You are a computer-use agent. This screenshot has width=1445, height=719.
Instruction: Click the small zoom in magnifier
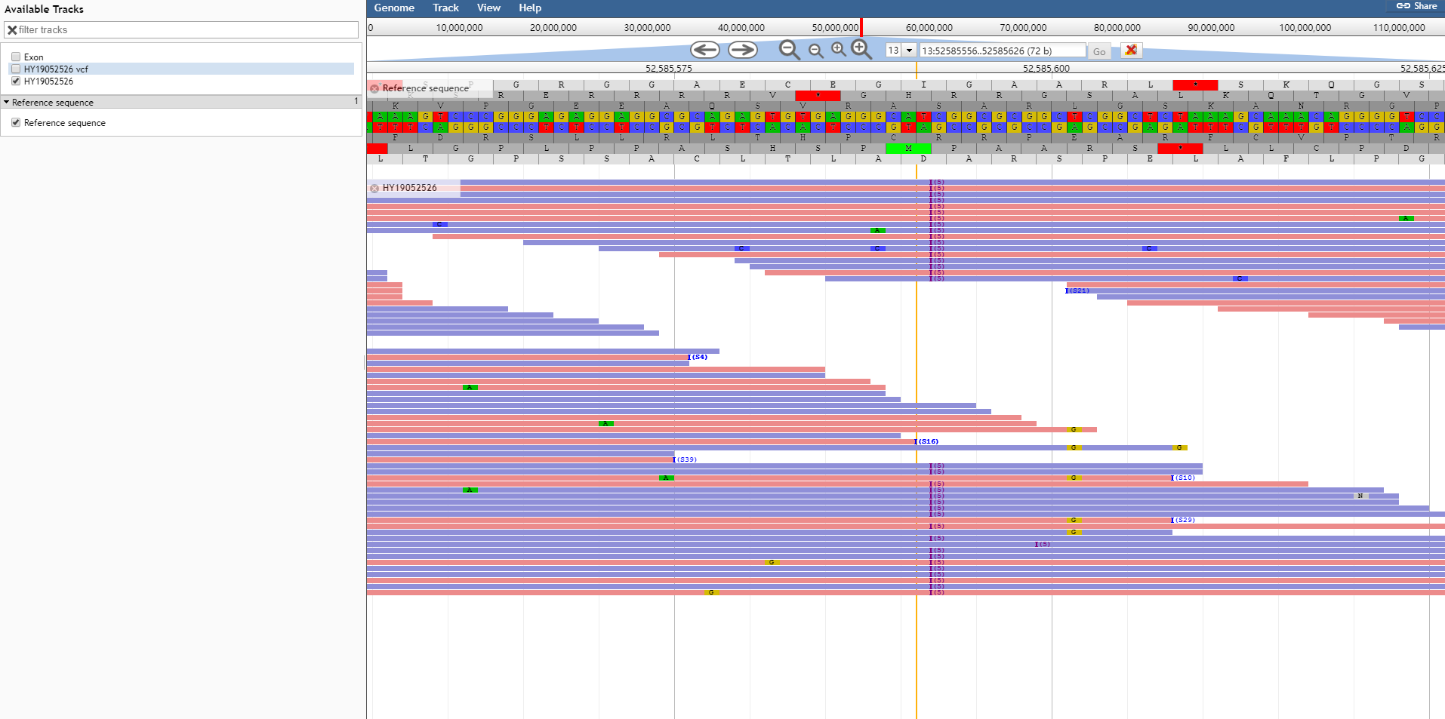pyautogui.click(x=839, y=49)
